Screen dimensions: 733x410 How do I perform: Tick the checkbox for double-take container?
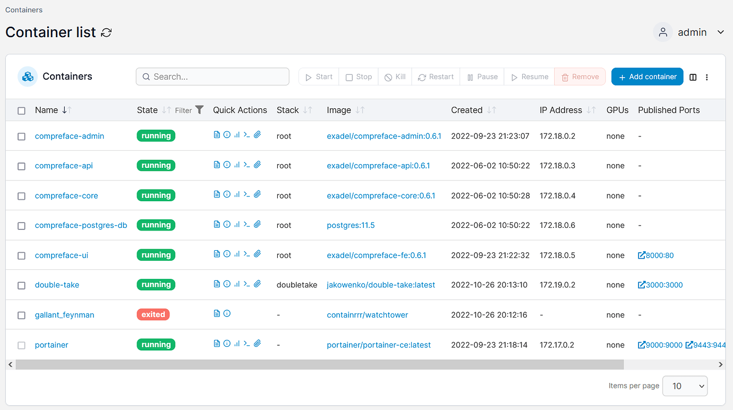[21, 285]
